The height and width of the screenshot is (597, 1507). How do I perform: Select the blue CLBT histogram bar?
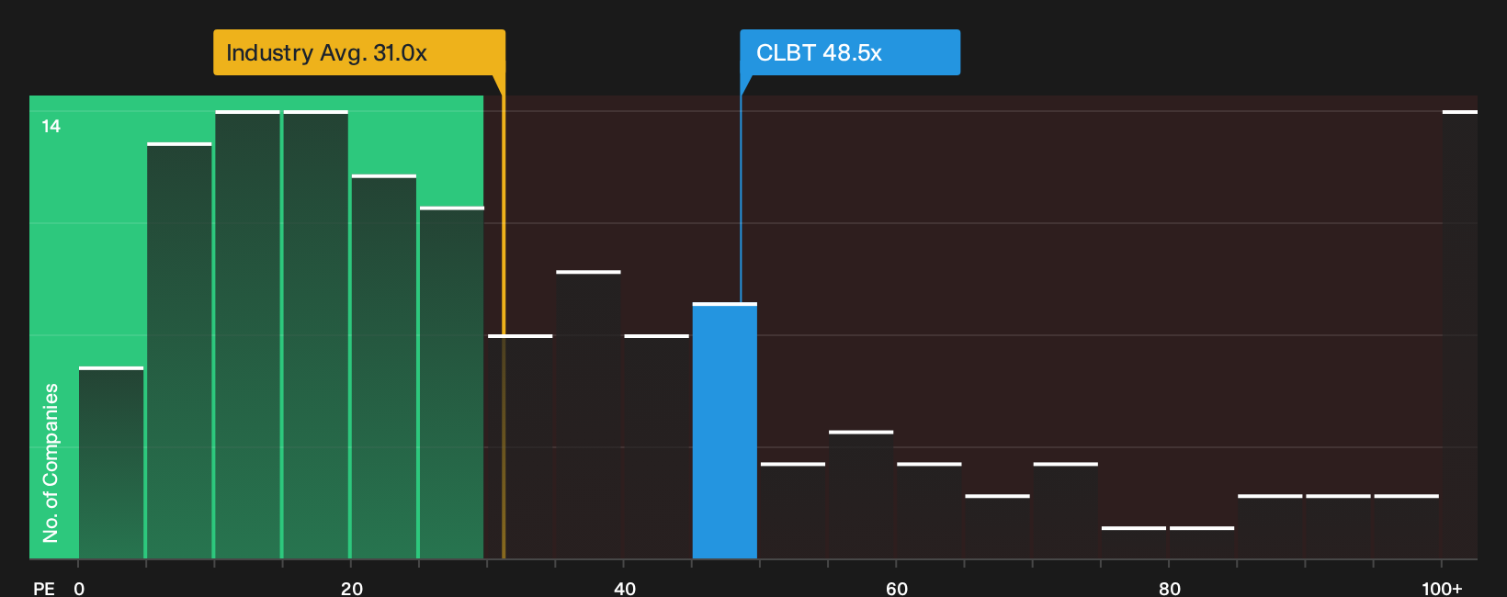(725, 431)
